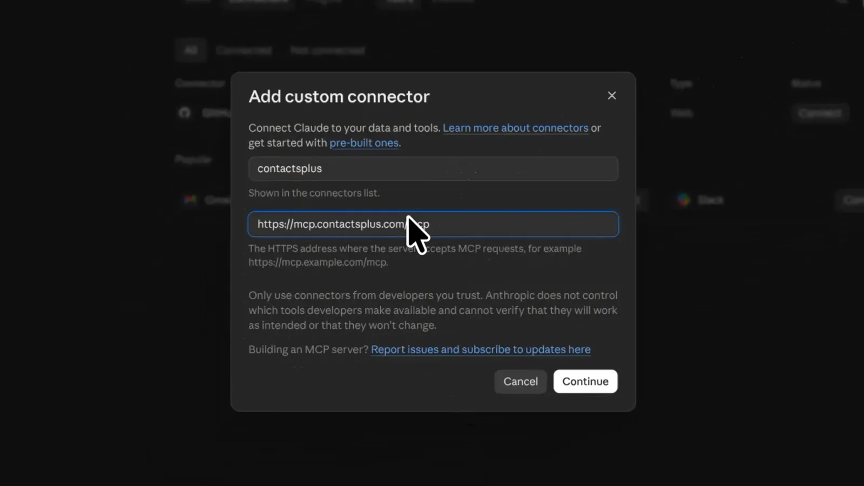Screen dimensions: 864x486
Task: Click into the MCP server URL field
Action: click(433, 224)
